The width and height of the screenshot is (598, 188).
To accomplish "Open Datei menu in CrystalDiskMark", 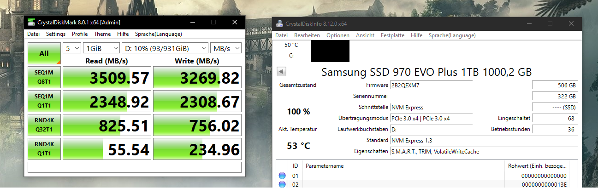I will tap(33, 34).
